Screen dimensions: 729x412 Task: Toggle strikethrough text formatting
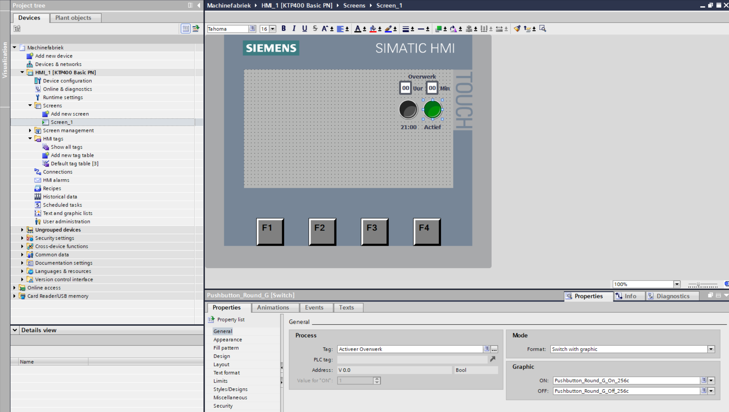click(315, 29)
